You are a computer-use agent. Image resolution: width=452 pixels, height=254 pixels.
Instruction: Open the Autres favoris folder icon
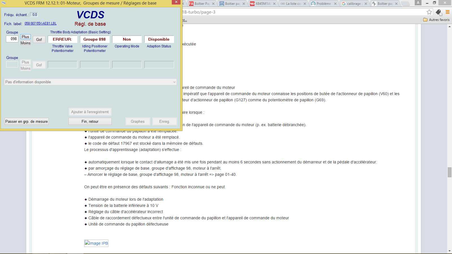[425, 20]
